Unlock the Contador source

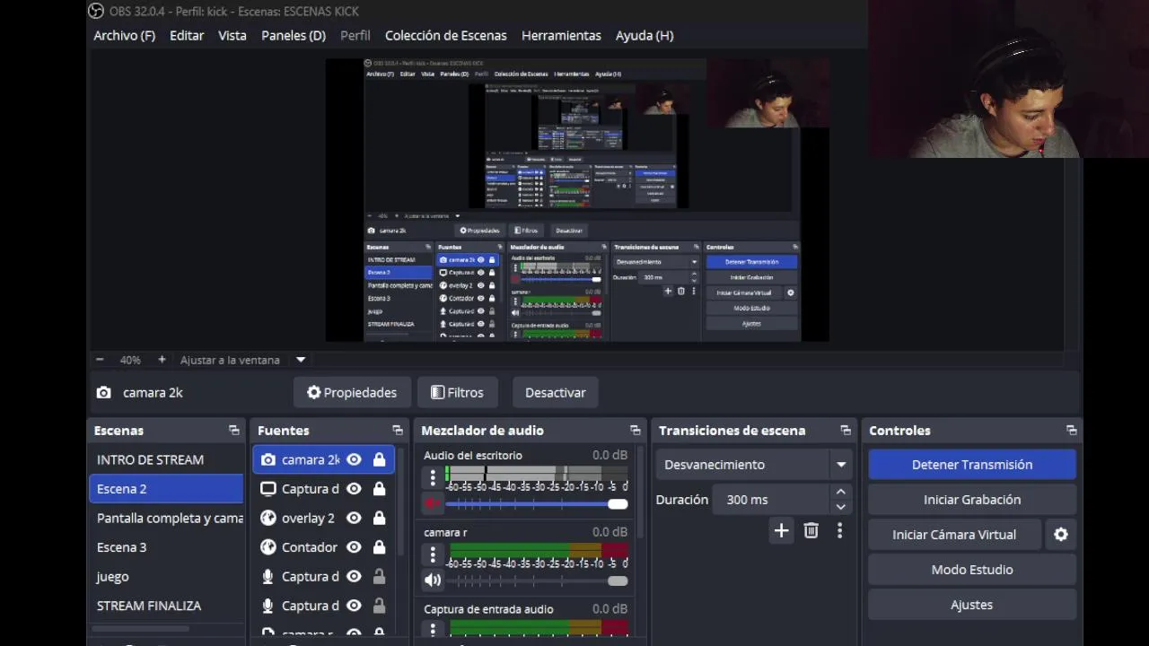tap(379, 547)
